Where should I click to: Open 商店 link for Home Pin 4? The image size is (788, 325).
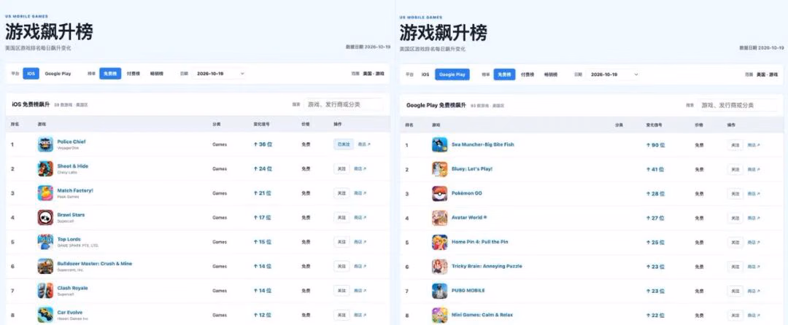(x=754, y=243)
